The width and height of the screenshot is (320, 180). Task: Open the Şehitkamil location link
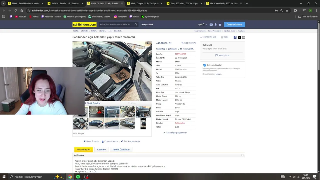(172, 49)
